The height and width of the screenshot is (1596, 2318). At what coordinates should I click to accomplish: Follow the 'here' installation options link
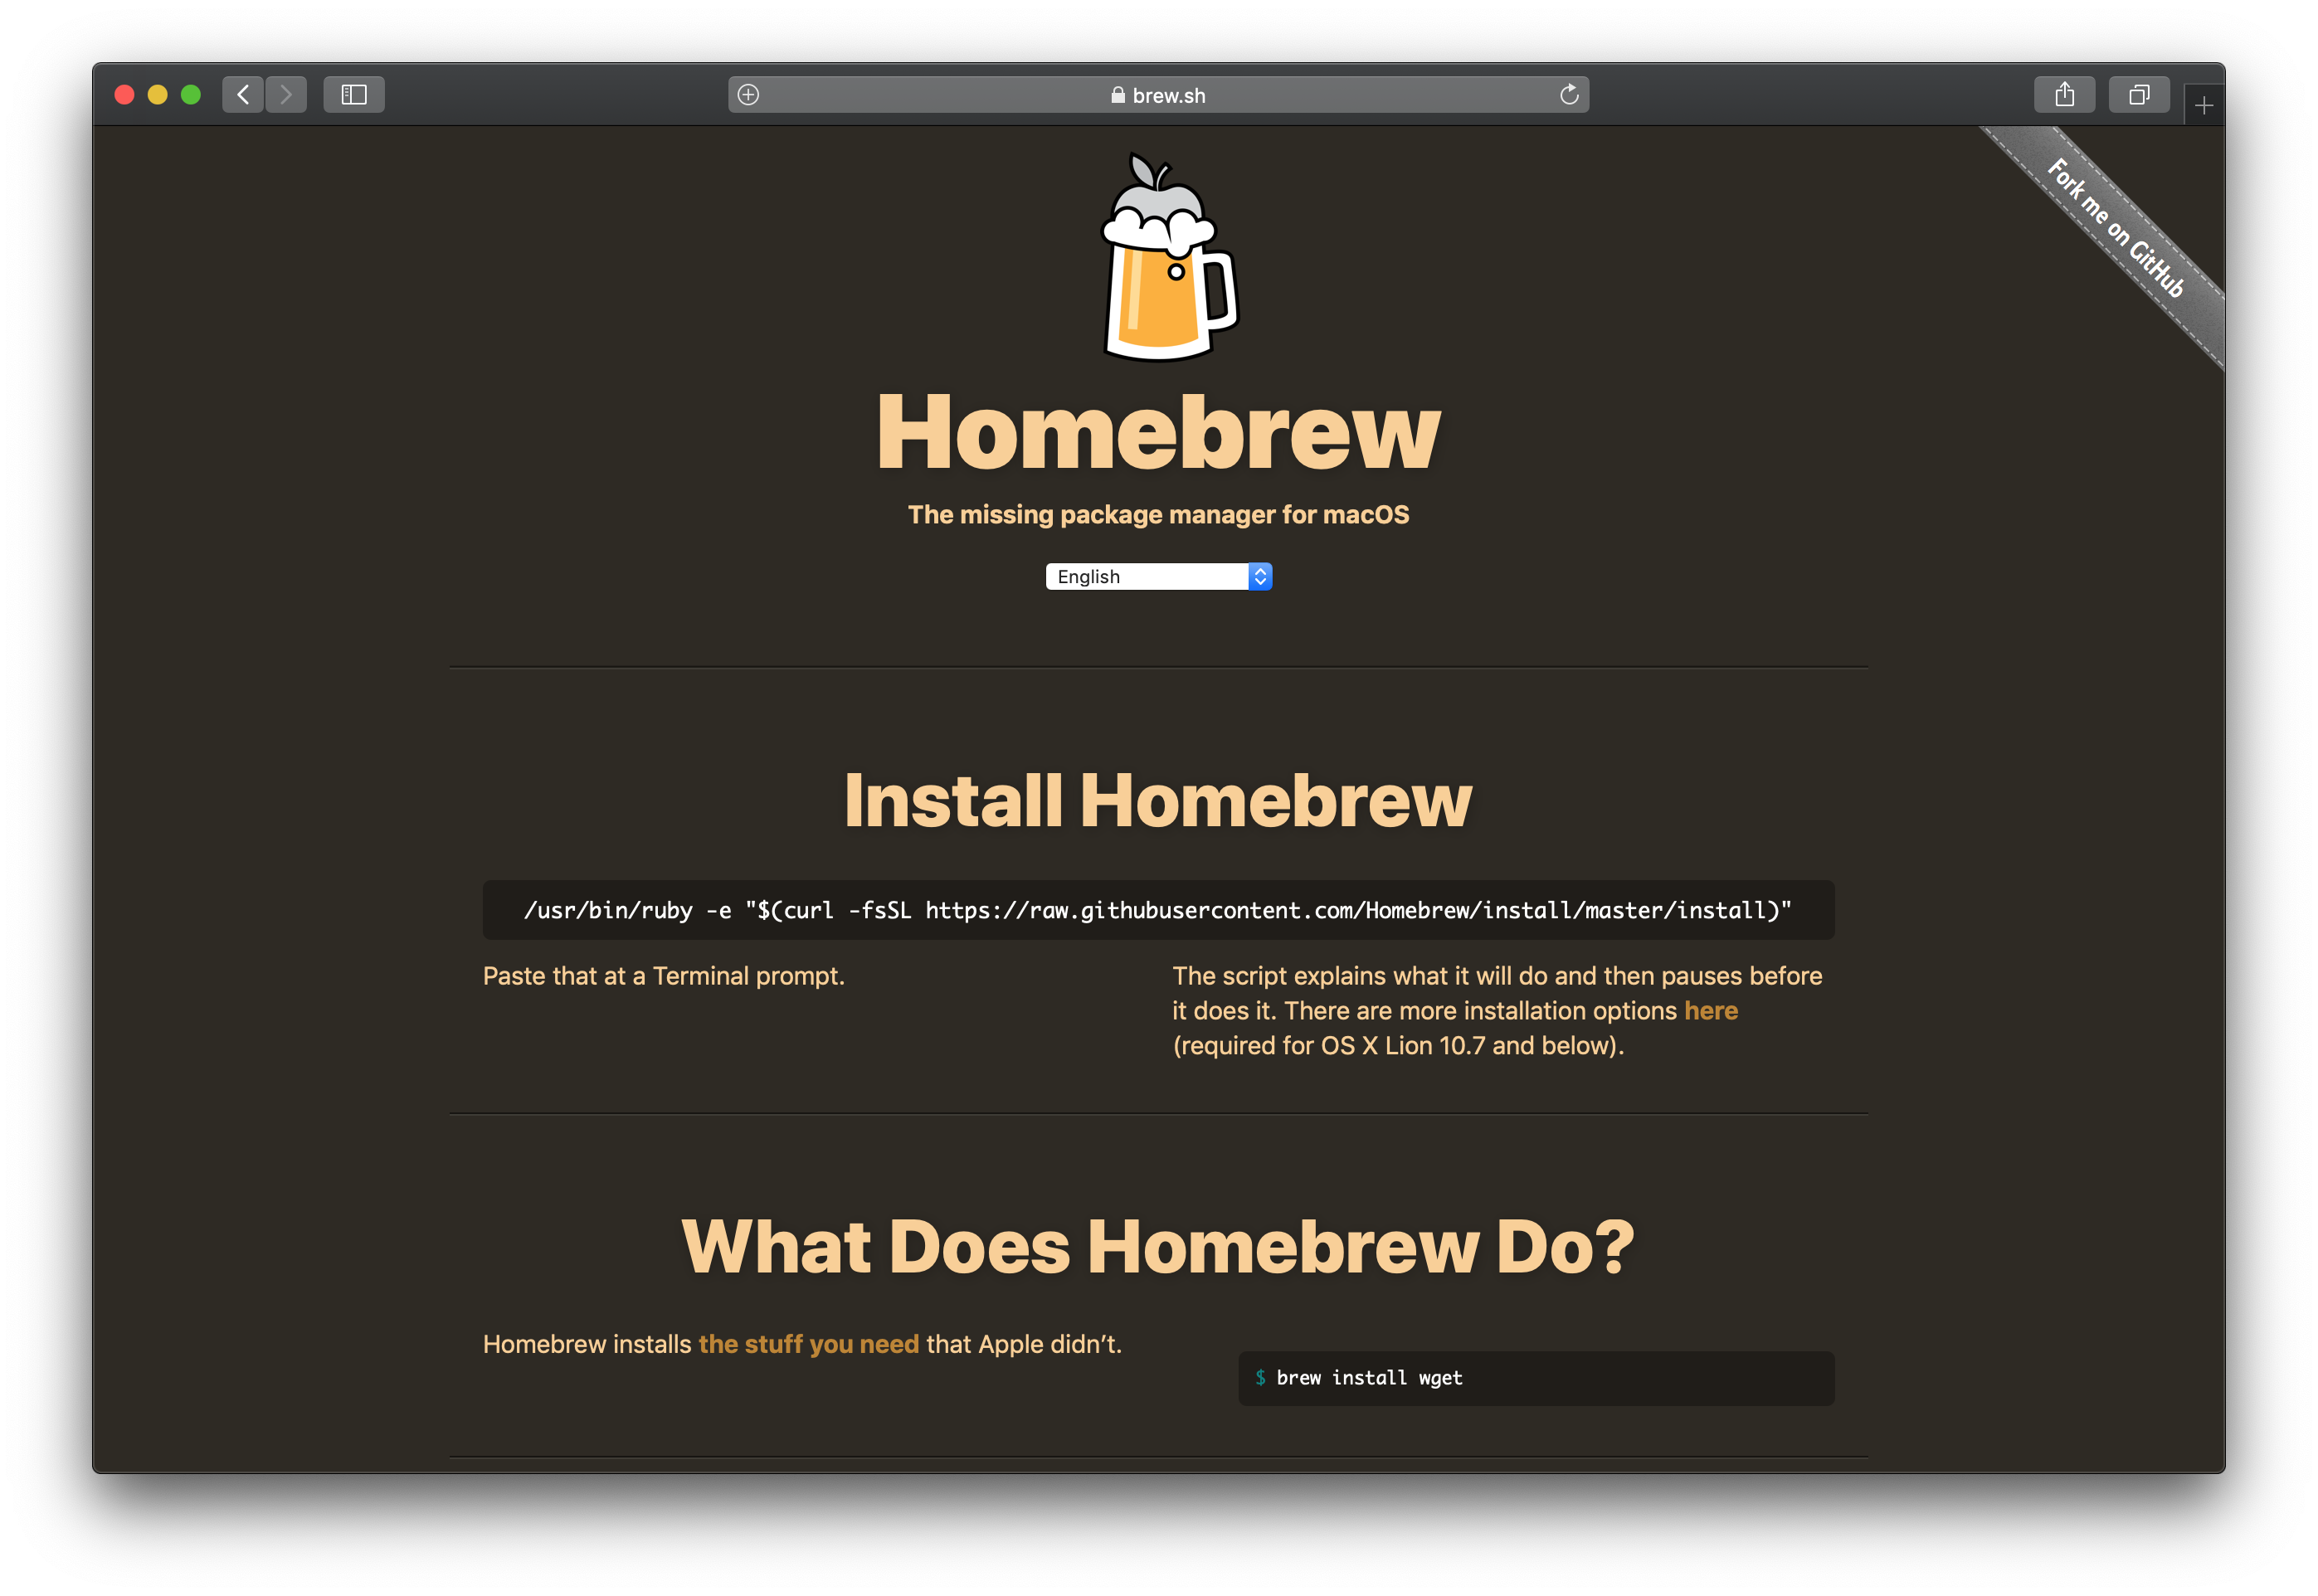tap(1711, 1011)
